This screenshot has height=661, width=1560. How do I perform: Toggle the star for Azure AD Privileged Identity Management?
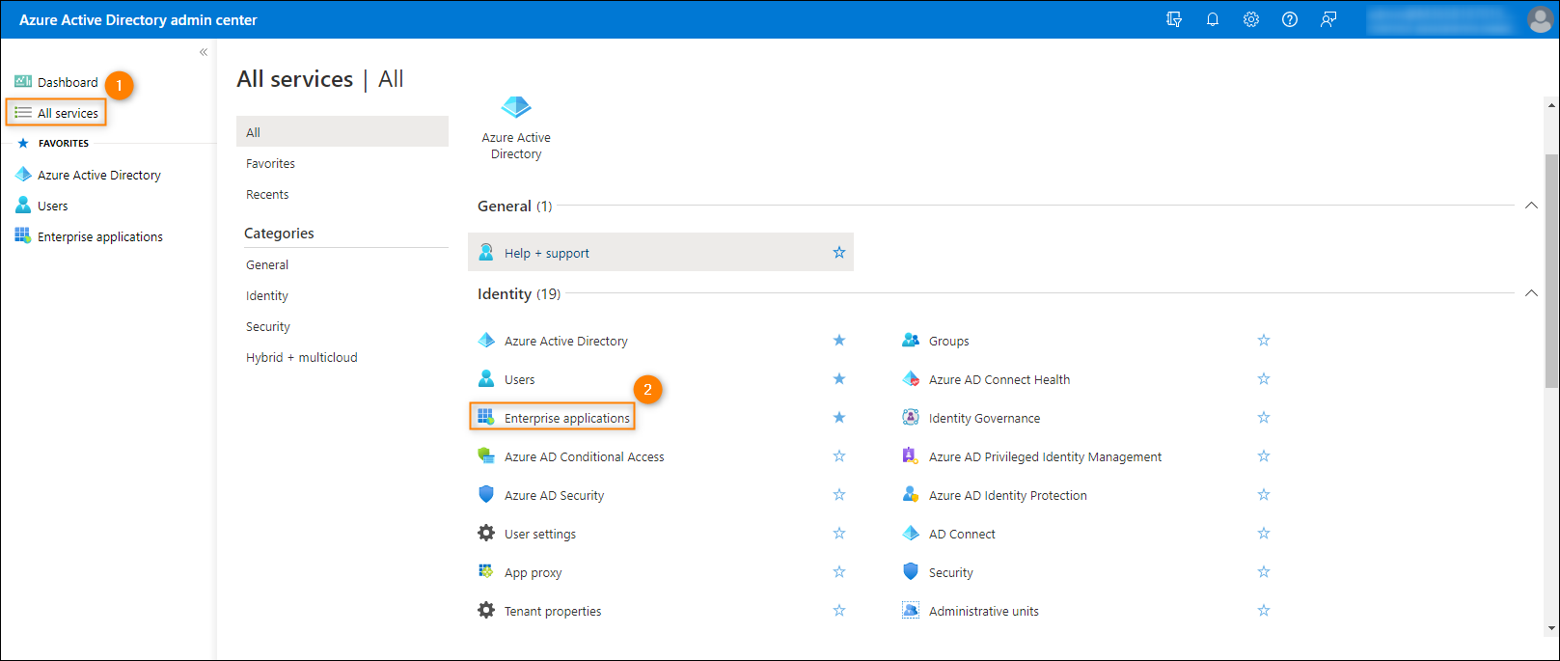(x=1264, y=455)
